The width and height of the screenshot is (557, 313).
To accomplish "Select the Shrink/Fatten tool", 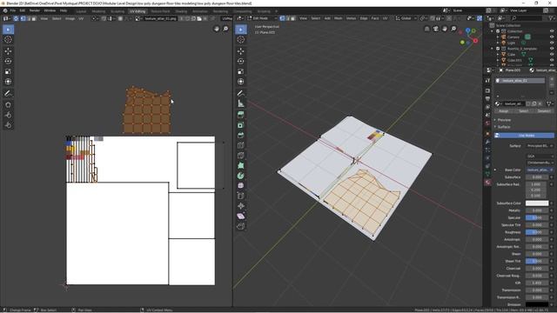I will (241, 206).
